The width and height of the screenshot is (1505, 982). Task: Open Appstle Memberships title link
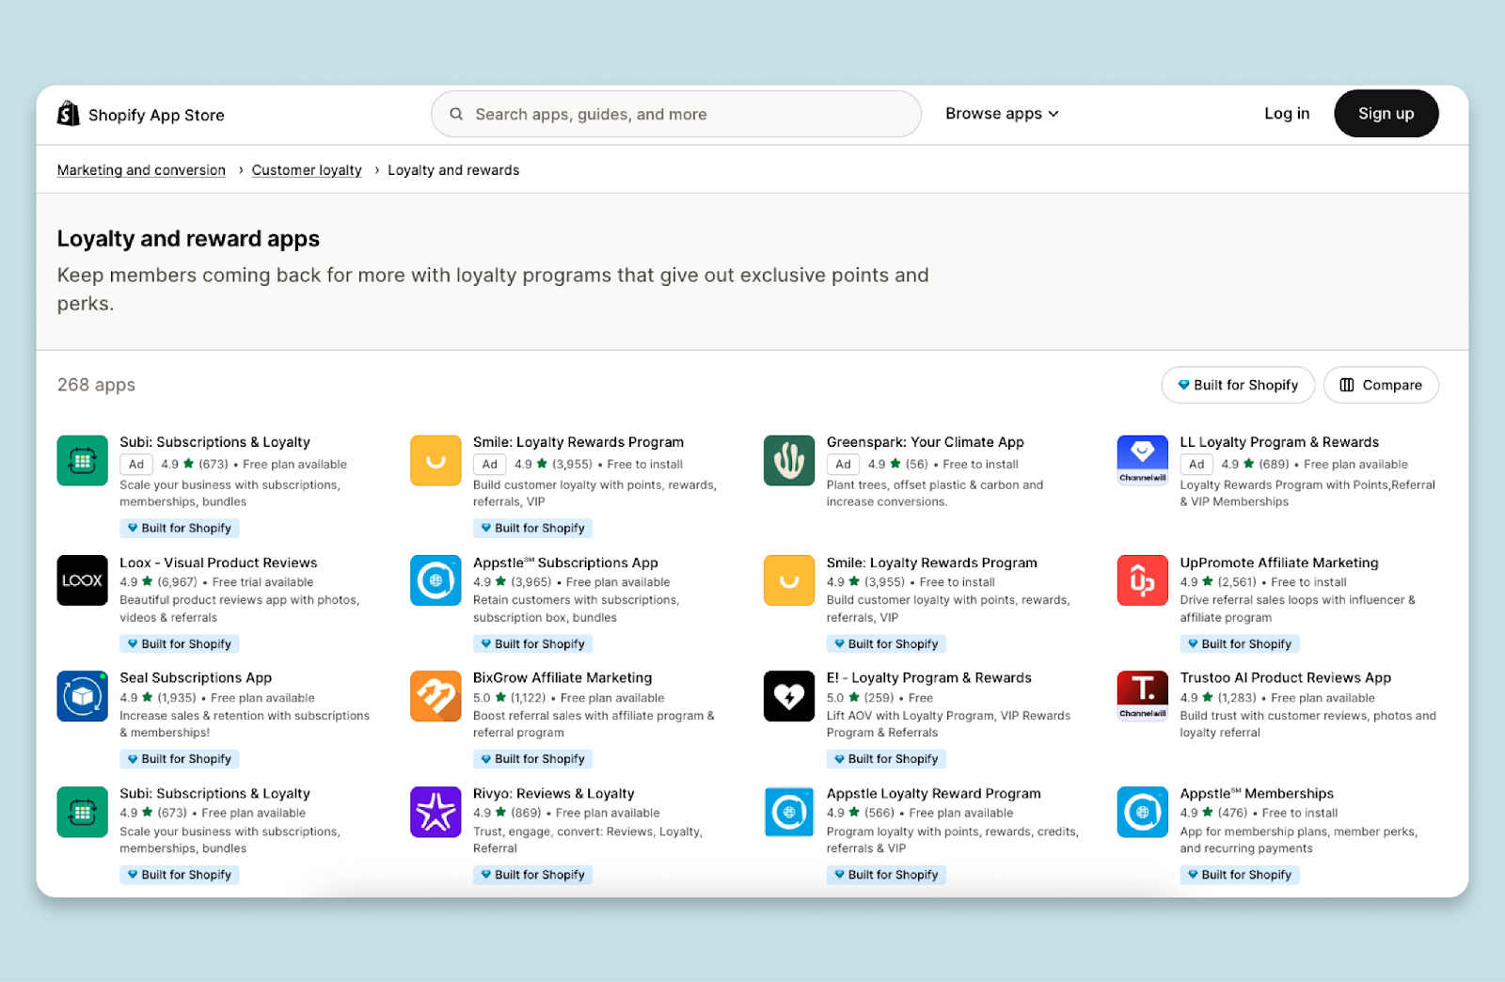coord(1257,793)
